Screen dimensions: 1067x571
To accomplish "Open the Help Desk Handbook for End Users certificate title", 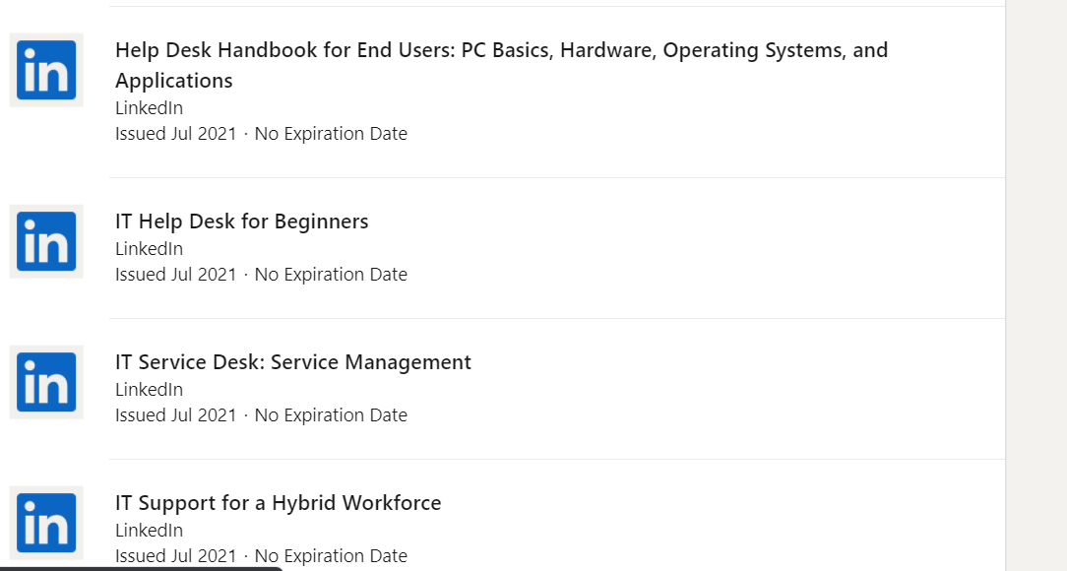I will [x=502, y=65].
